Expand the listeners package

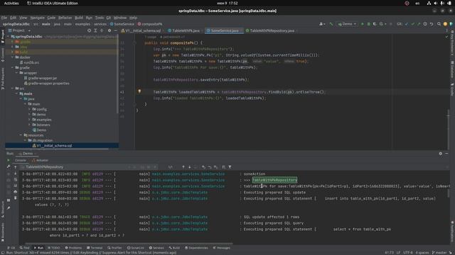click(29, 125)
